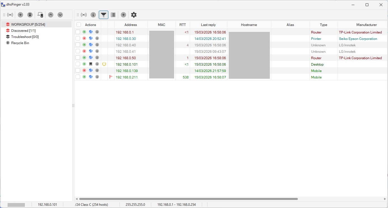Start a scan with the left ping icon
Image resolution: width=388 pixels, height=208 pixels.
tap(10, 15)
